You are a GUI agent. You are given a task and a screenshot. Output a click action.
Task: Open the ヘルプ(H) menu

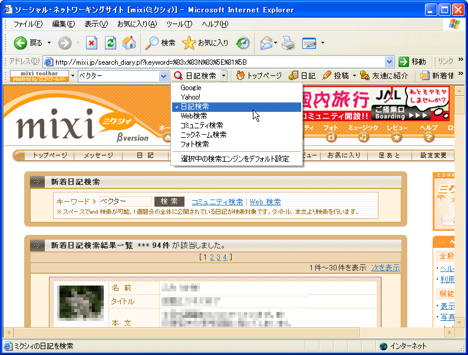point(215,24)
